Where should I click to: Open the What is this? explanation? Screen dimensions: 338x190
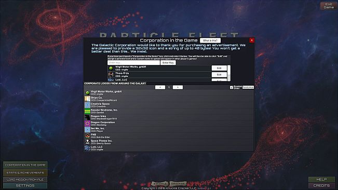coord(210,40)
